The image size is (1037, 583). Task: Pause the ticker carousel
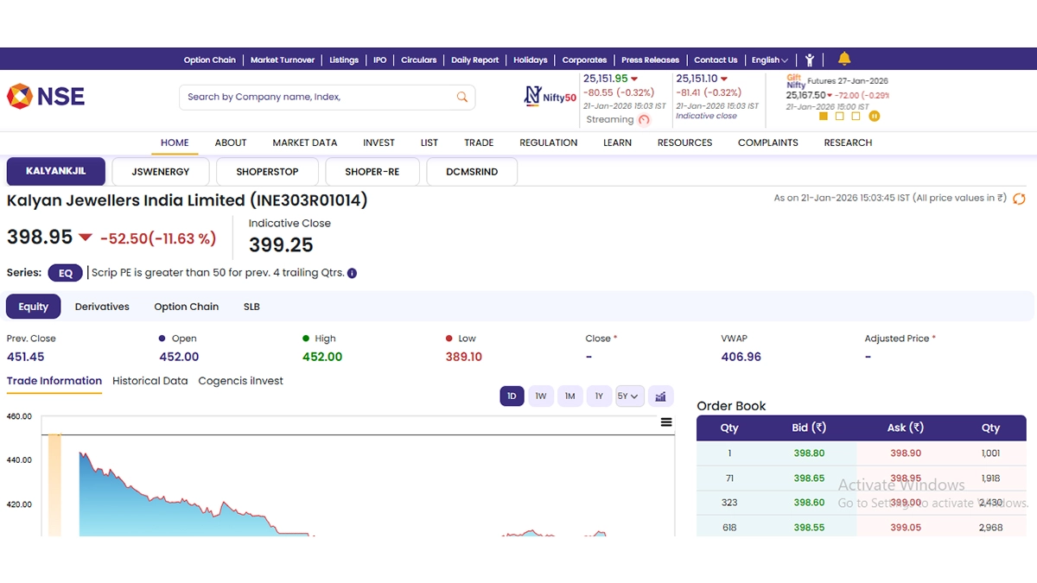(x=874, y=116)
